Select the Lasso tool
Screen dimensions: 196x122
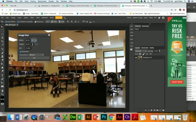point(2,34)
